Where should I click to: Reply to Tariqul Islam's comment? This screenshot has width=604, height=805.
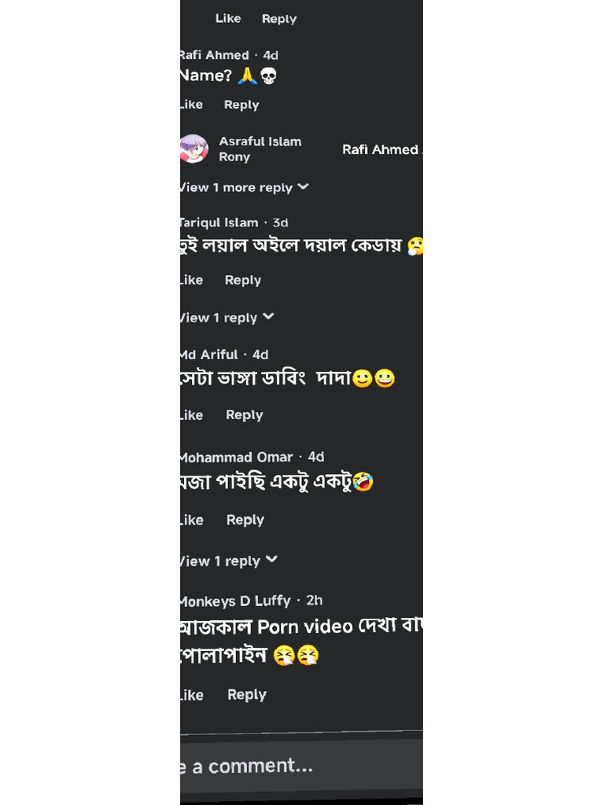(x=242, y=280)
